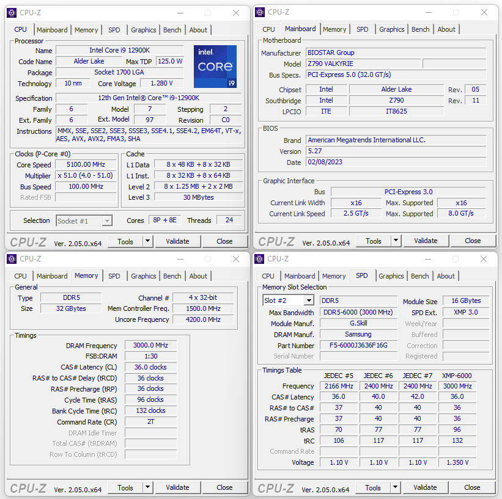Viewport: 502px width, 499px height.
Task: Click the Current Link Speed 2.5 GT/s
Action: coord(356,213)
